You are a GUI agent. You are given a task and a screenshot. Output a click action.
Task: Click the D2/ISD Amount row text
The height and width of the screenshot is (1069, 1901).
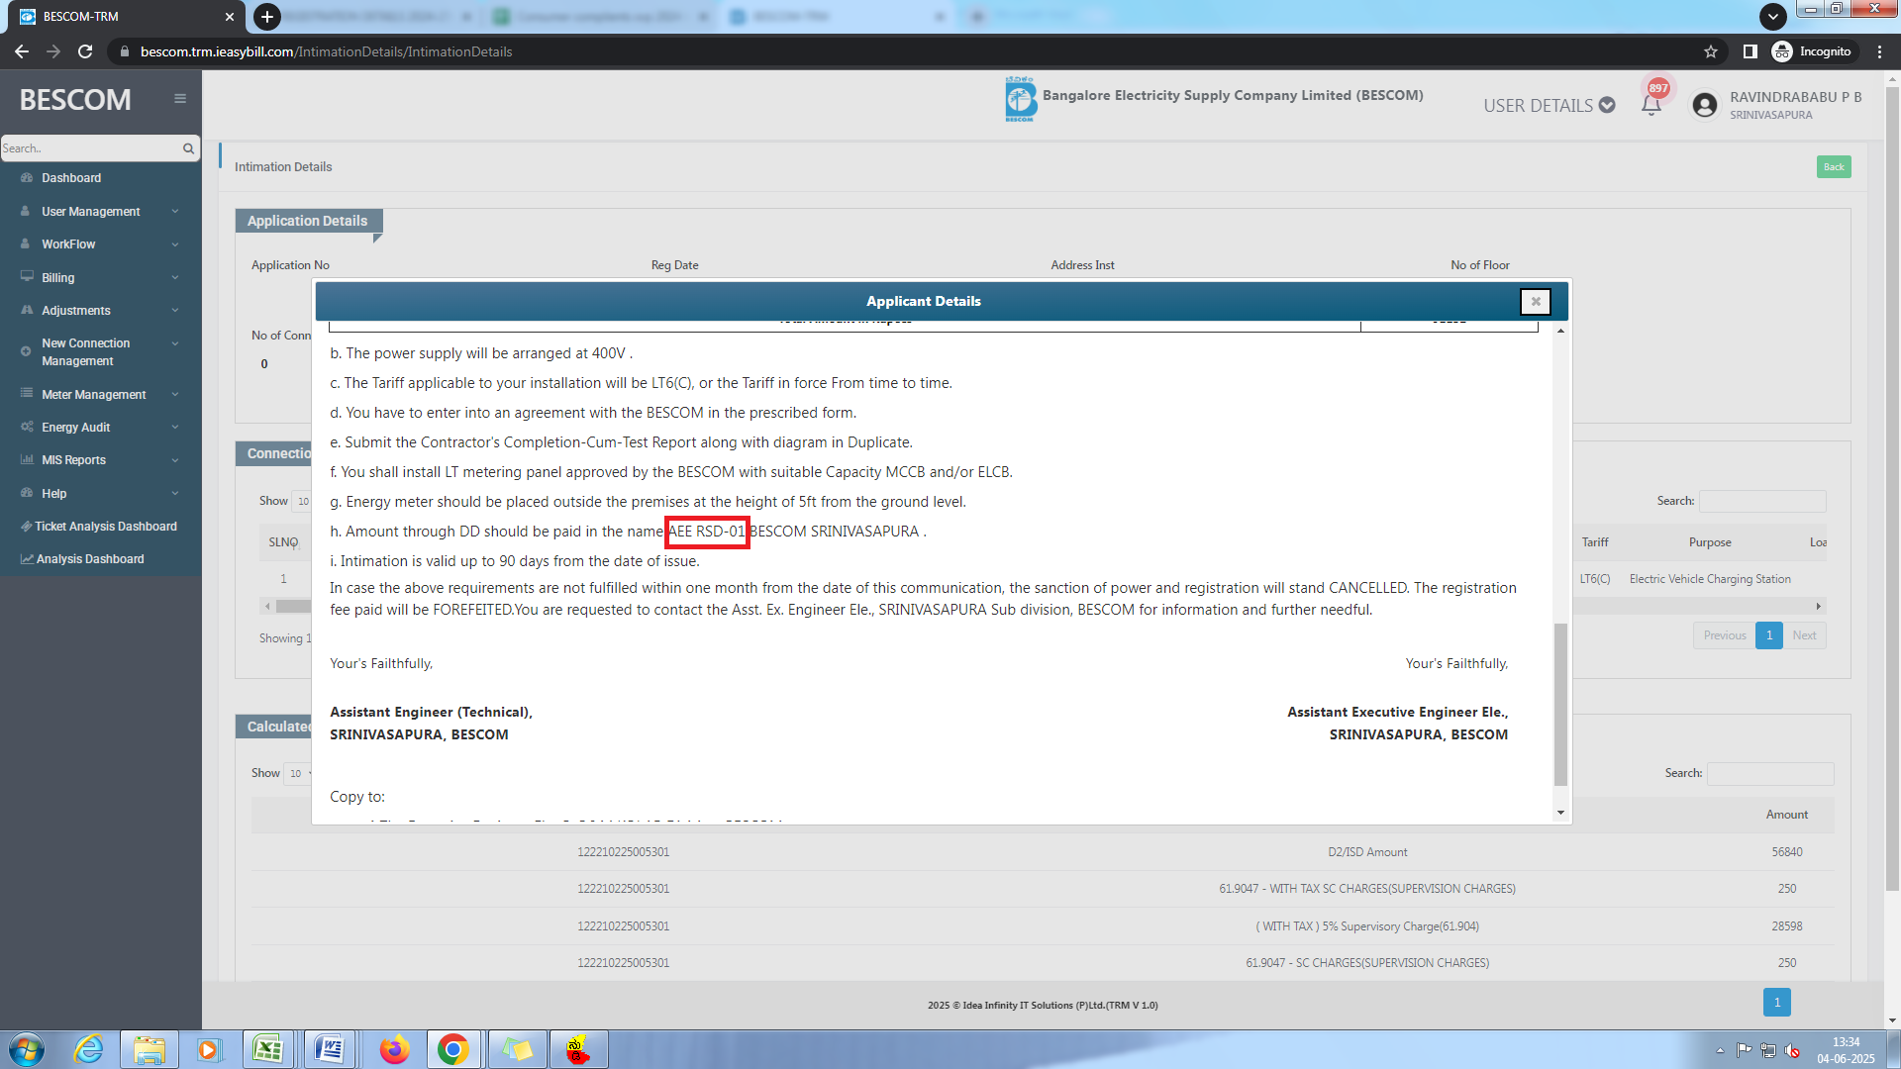tap(1366, 852)
